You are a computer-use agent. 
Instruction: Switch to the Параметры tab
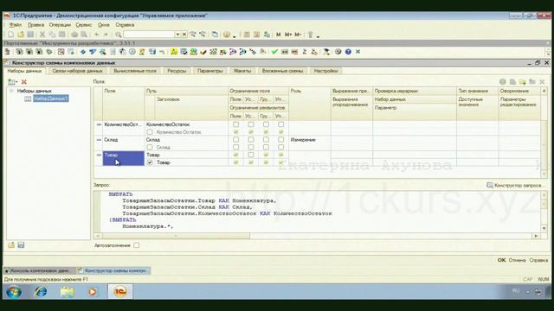tap(209, 71)
